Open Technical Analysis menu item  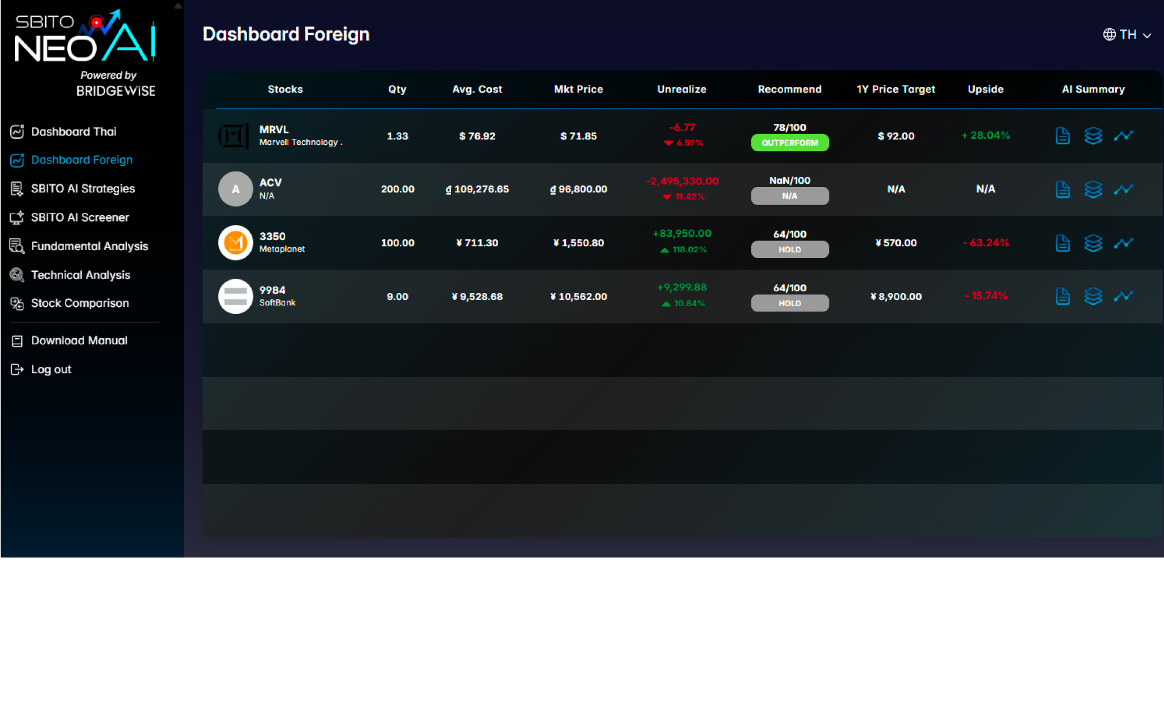point(81,275)
